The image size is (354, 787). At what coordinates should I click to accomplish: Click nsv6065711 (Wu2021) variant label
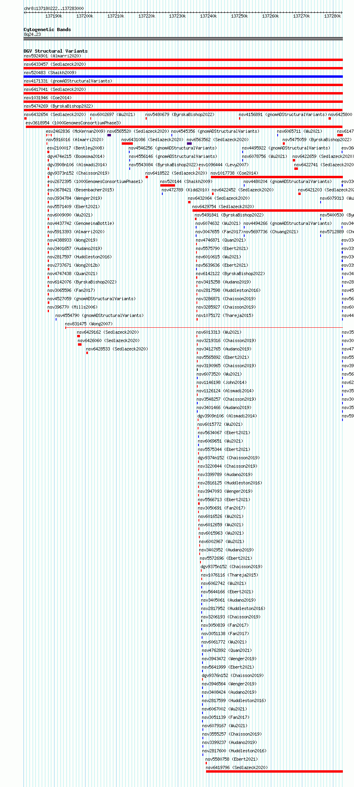(300, 131)
